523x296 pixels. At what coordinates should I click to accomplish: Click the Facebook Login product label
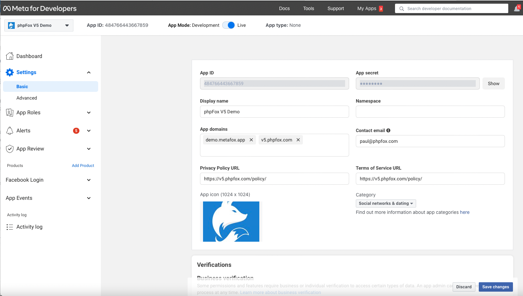pyautogui.click(x=25, y=180)
